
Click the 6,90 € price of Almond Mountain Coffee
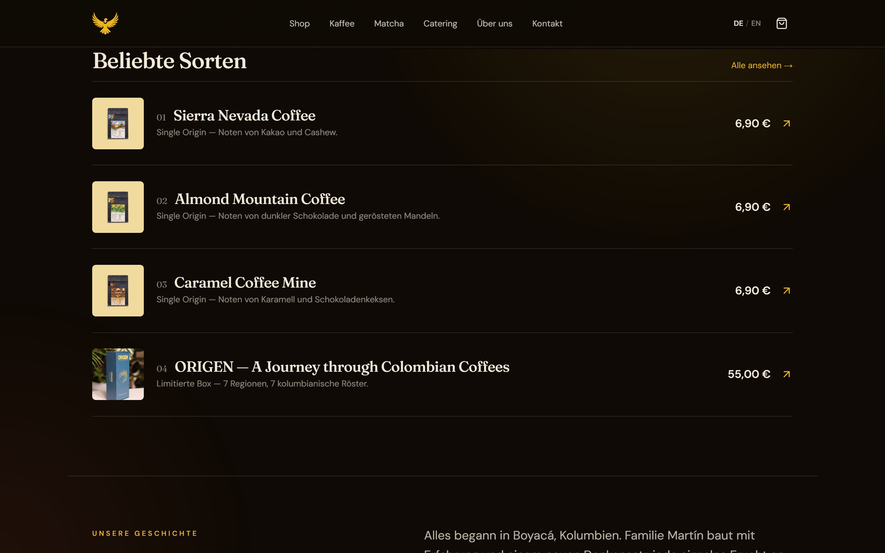[x=753, y=207]
